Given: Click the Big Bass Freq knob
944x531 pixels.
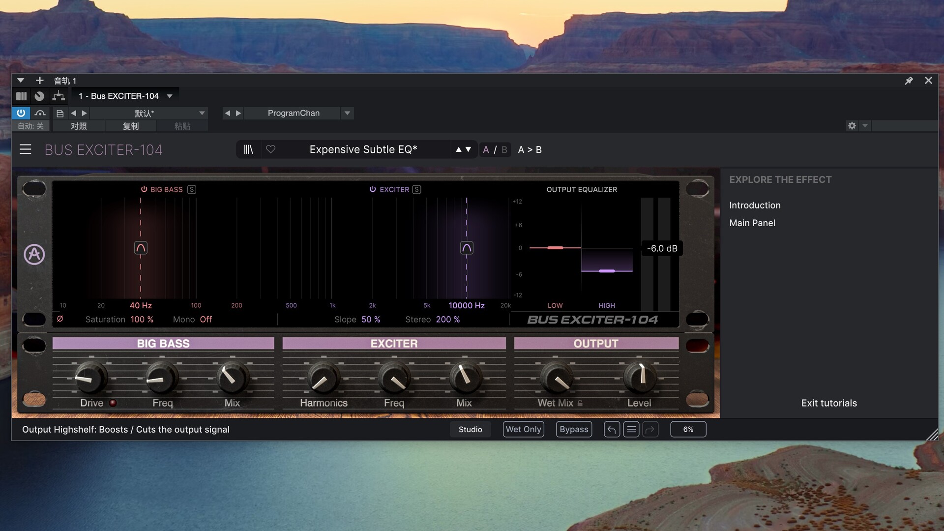Looking at the screenshot, I should (162, 378).
